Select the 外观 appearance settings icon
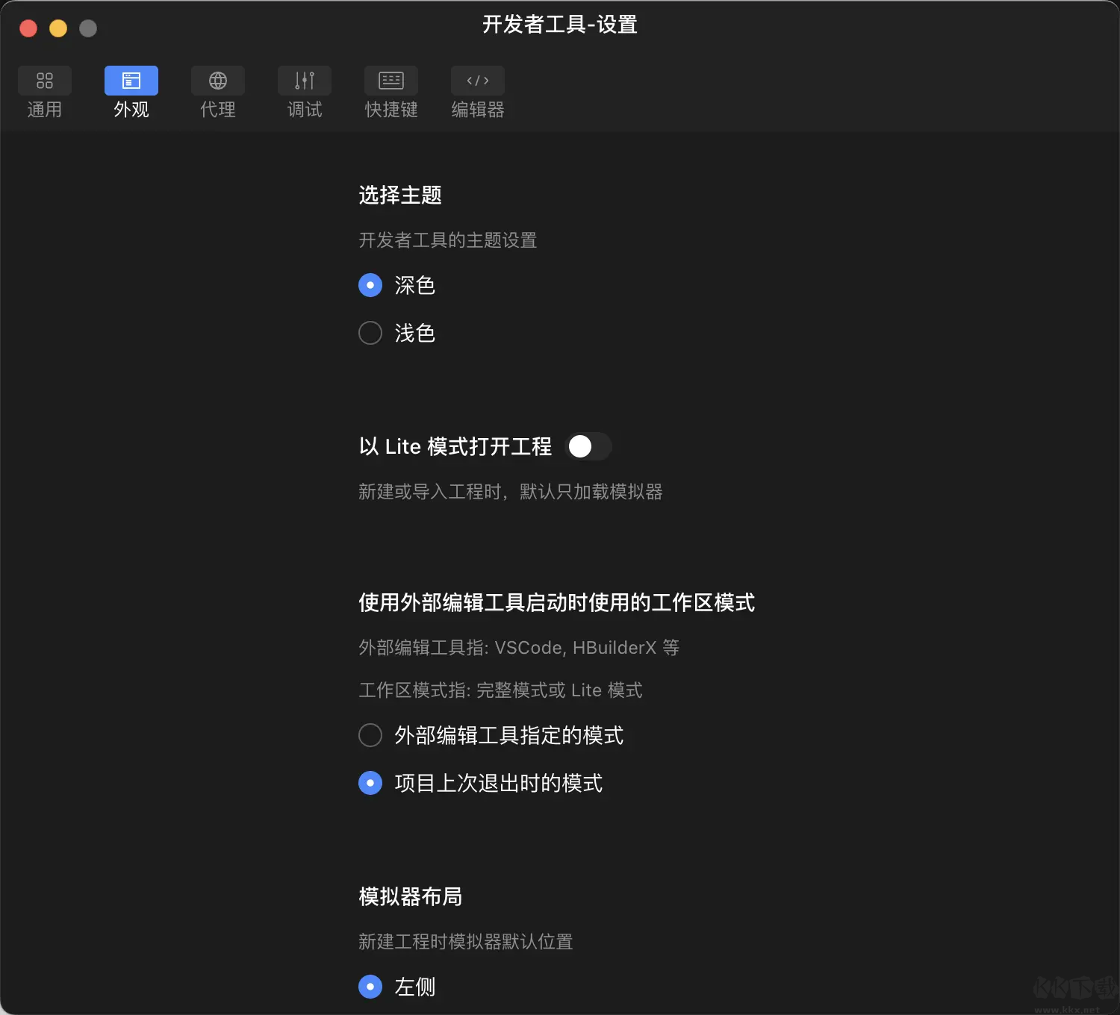Image resolution: width=1120 pixels, height=1015 pixels. click(x=131, y=80)
